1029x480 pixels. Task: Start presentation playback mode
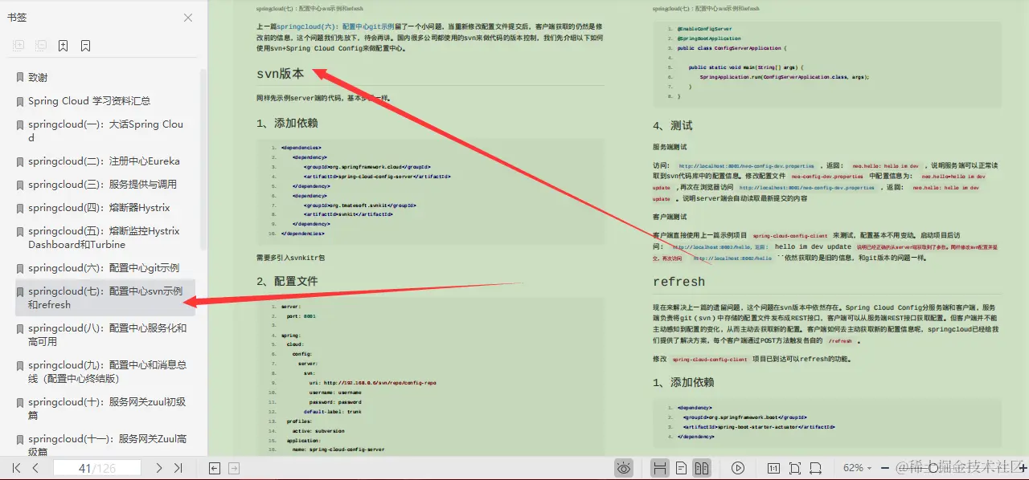coord(738,467)
